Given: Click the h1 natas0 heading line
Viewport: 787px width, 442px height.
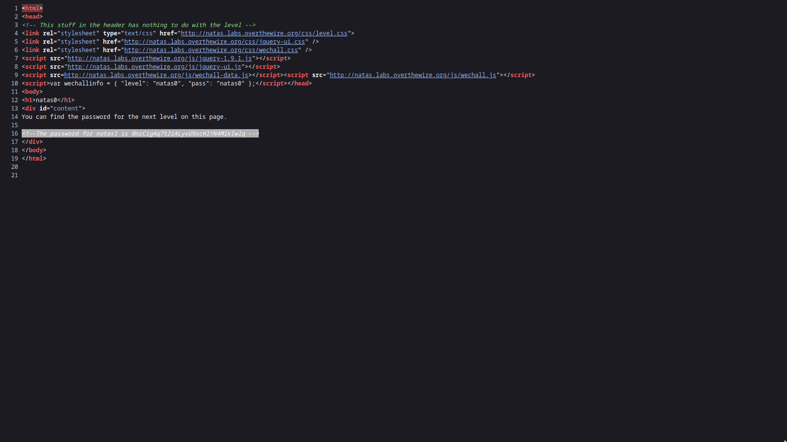Looking at the screenshot, I should 48,100.
